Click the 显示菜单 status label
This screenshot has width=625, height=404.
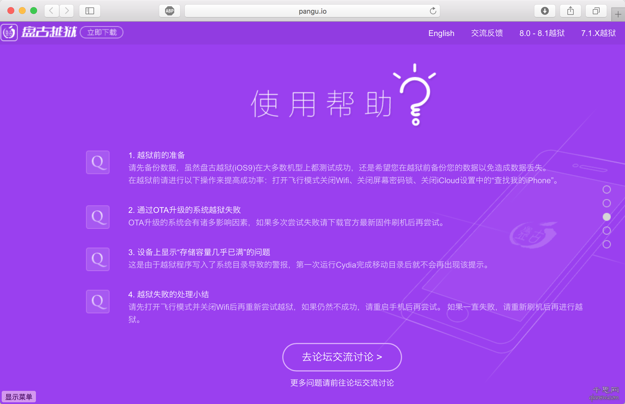tap(19, 397)
